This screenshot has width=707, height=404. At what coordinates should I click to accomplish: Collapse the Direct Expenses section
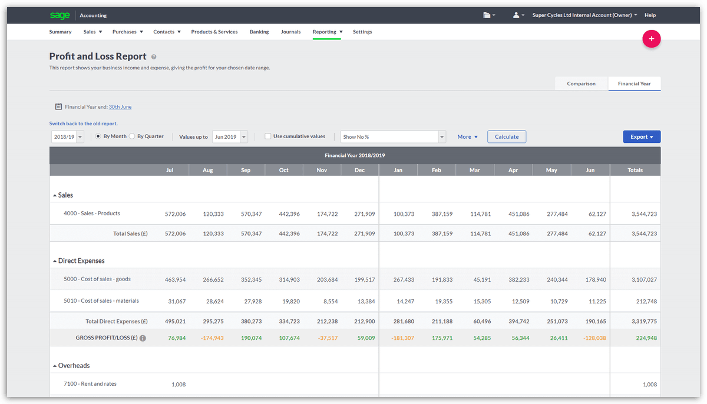55,261
